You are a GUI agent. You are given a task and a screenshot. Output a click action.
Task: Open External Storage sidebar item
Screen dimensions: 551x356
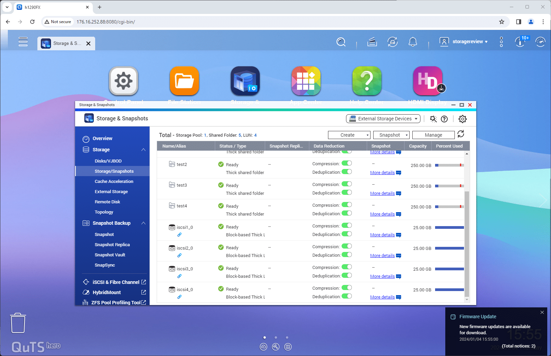[x=111, y=192]
